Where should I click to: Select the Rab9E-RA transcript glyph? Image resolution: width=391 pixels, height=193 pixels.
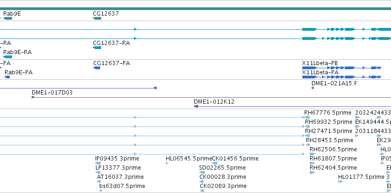click(x=7, y=57)
